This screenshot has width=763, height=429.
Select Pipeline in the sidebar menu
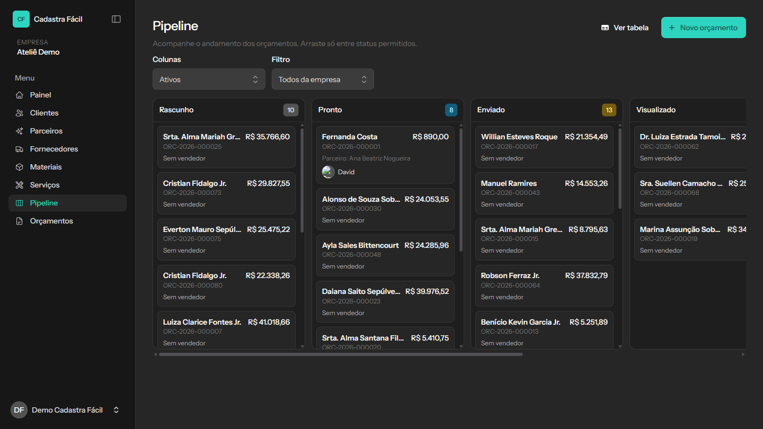coord(67,203)
